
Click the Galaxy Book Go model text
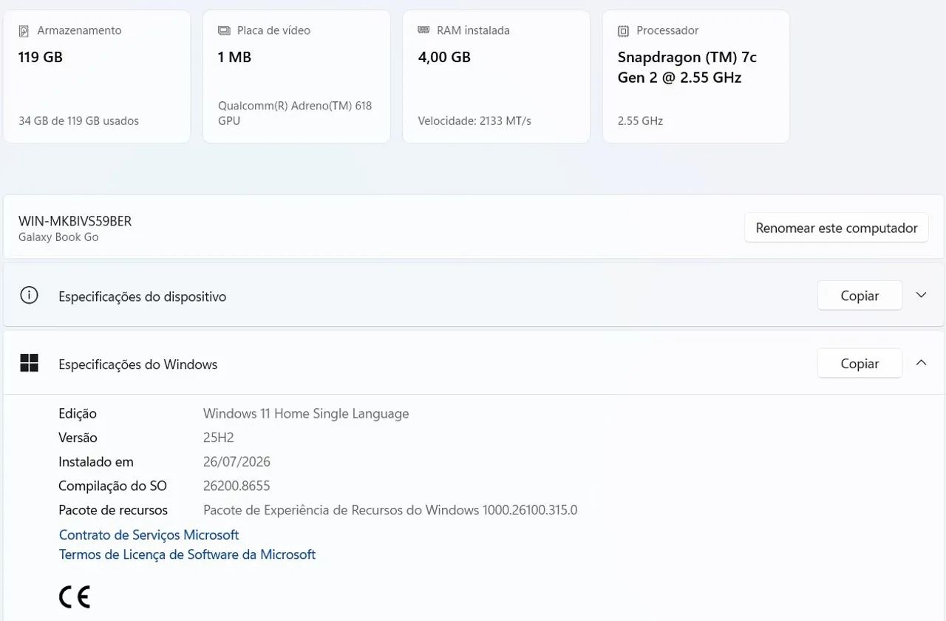coord(58,237)
